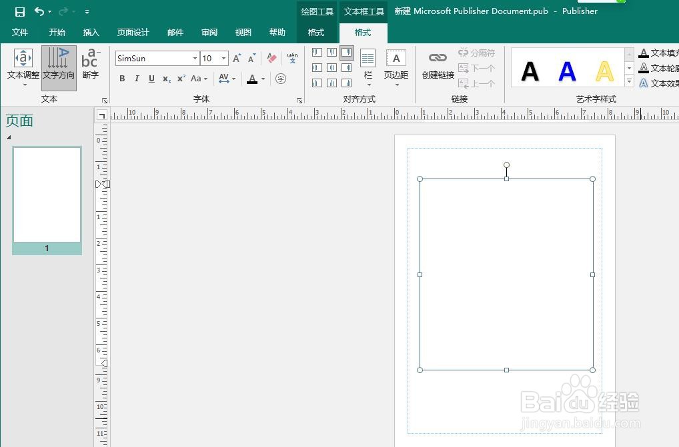Viewport: 679px width, 447px height.
Task: Open the undo history dropdown arrow
Action: coord(49,12)
